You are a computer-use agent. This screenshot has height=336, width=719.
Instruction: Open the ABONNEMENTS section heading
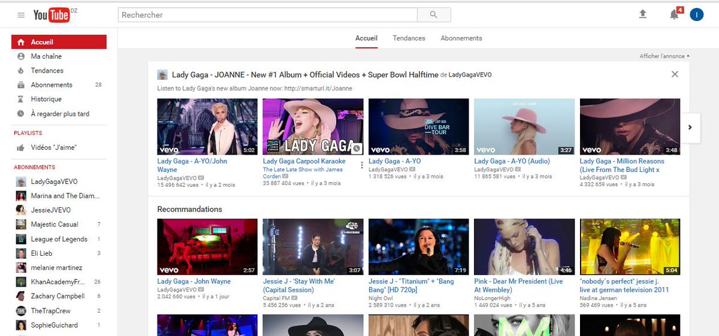pyautogui.click(x=34, y=167)
